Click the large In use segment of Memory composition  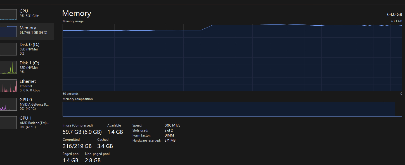(223, 109)
